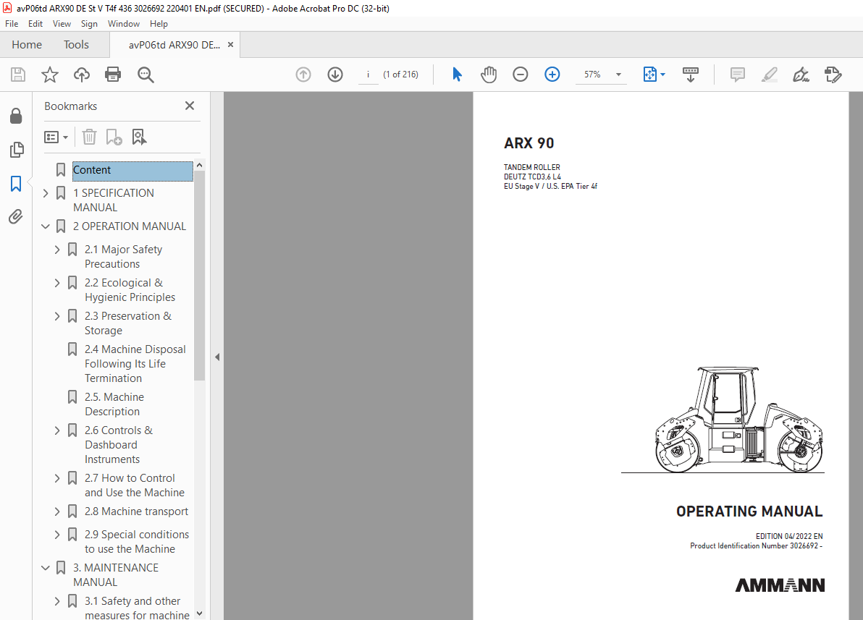Screen dimensions: 863x620
Task: Print the document with printer icon
Action: click(113, 75)
